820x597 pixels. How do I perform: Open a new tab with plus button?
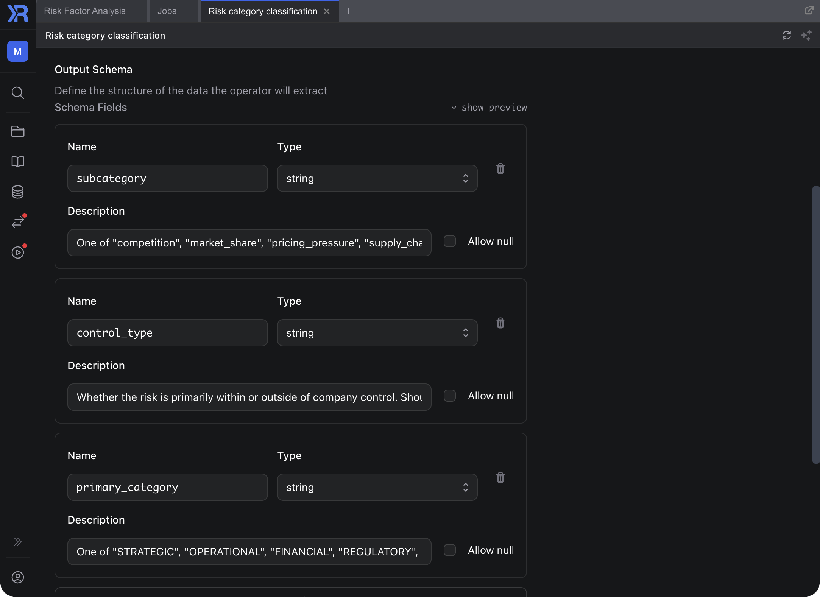point(348,11)
